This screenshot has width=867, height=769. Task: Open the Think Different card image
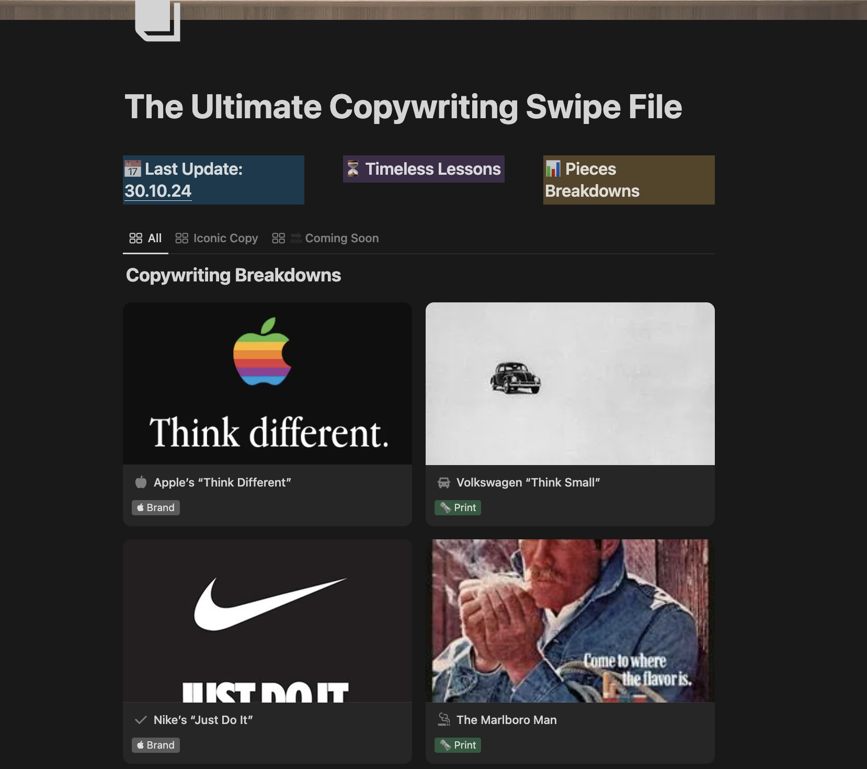(267, 383)
